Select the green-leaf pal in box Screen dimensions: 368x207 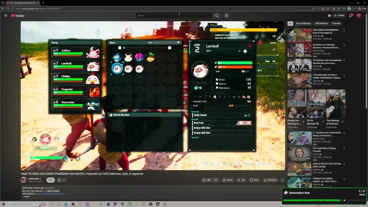click(150, 57)
